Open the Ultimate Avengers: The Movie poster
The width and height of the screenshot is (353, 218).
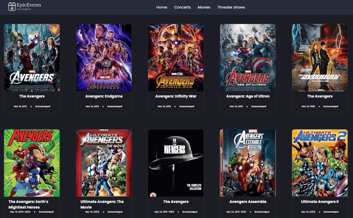104,163
